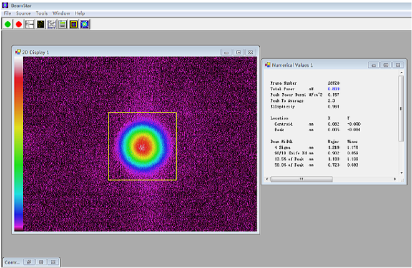This screenshot has width=412, height=268.
Task: Open the Help menu
Action: (80, 13)
